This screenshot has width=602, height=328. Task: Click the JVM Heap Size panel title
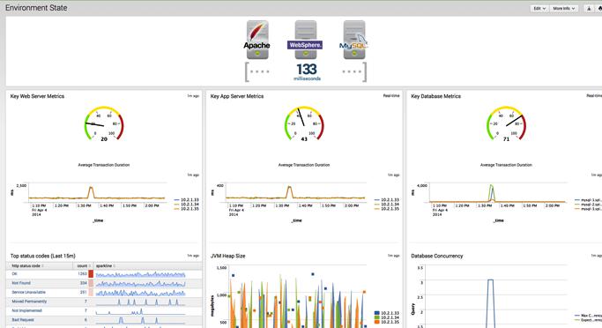point(227,256)
